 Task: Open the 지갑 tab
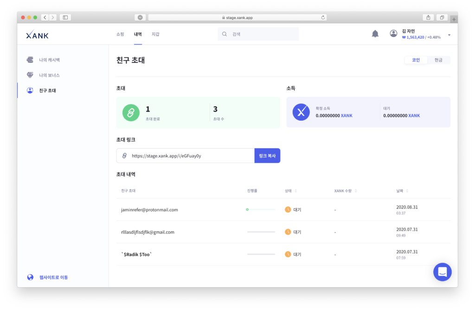point(155,34)
